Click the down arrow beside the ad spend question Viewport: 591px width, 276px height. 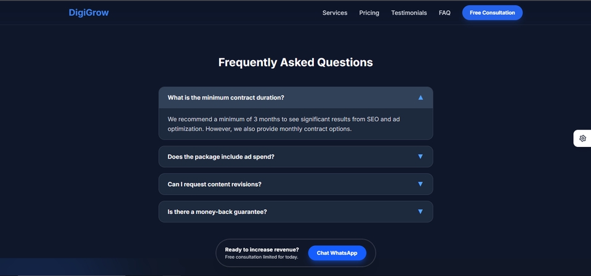click(x=420, y=157)
